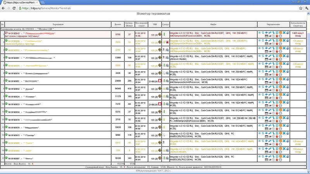This screenshot has height=174, width=310.
Task: Click printer icon at end of terminal 9190924 row
Action: [288, 94]
